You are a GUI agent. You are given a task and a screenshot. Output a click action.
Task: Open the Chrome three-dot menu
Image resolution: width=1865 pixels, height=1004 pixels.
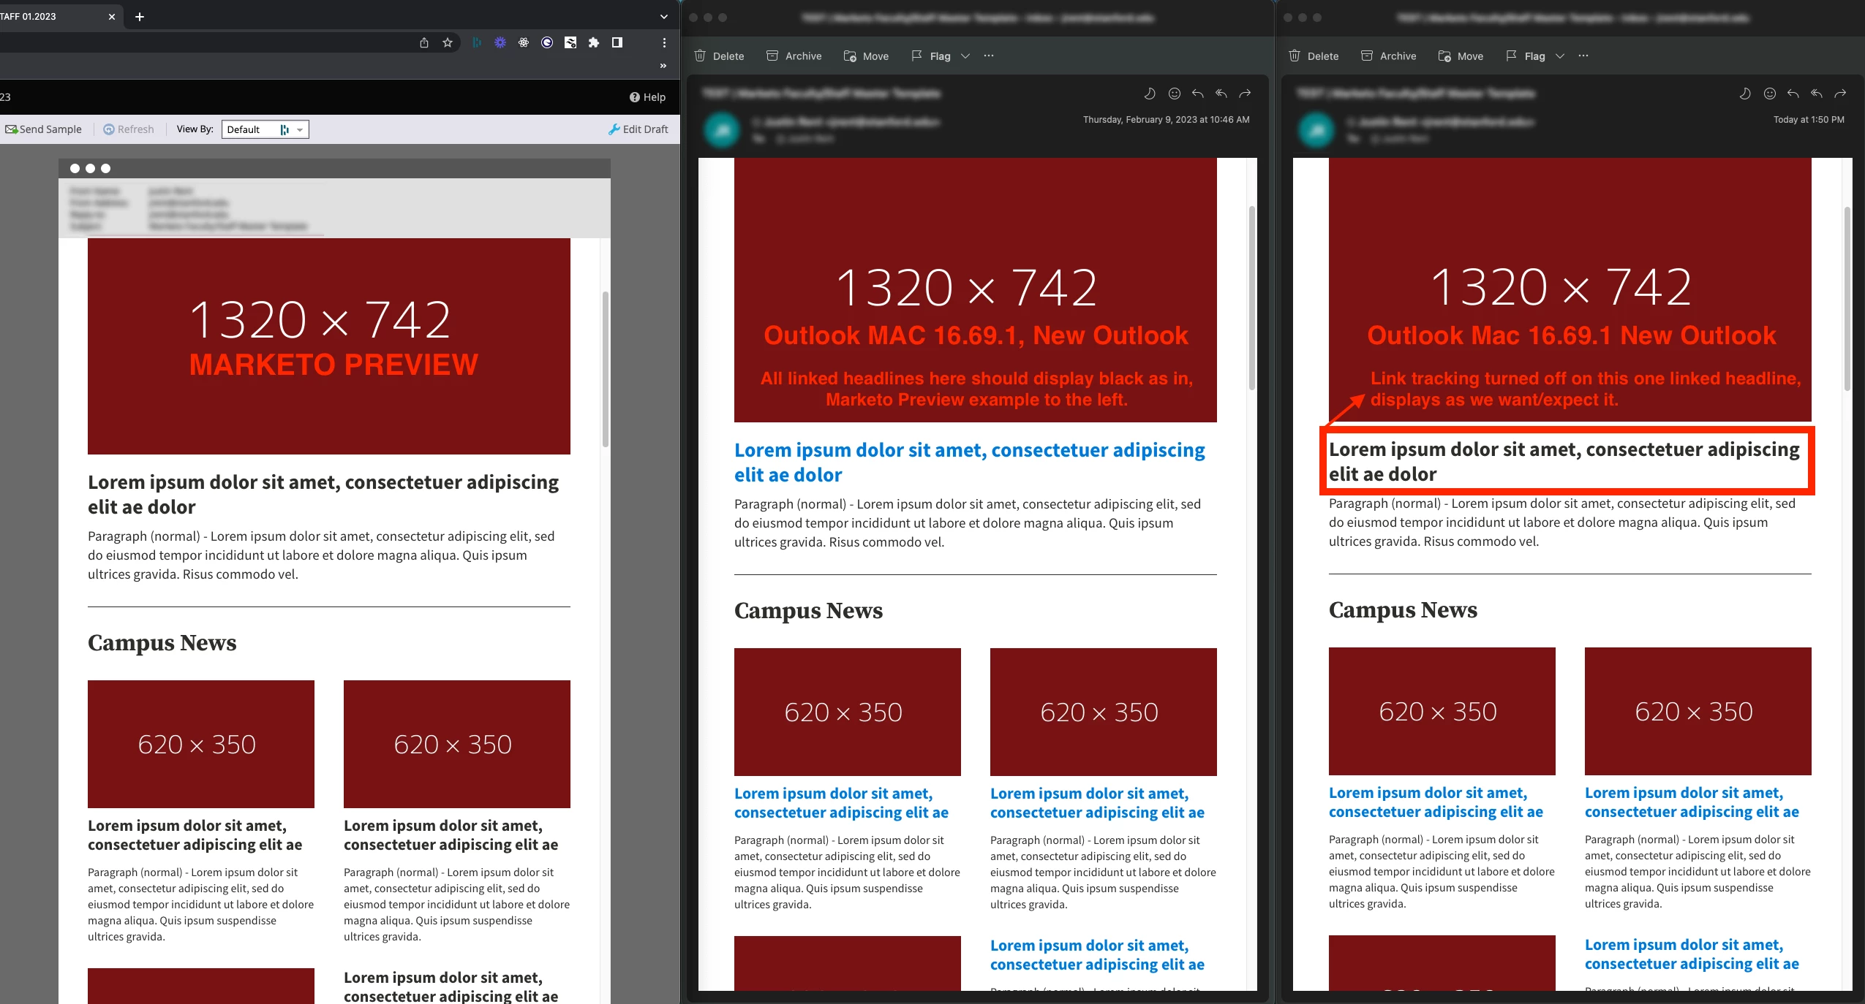(663, 42)
